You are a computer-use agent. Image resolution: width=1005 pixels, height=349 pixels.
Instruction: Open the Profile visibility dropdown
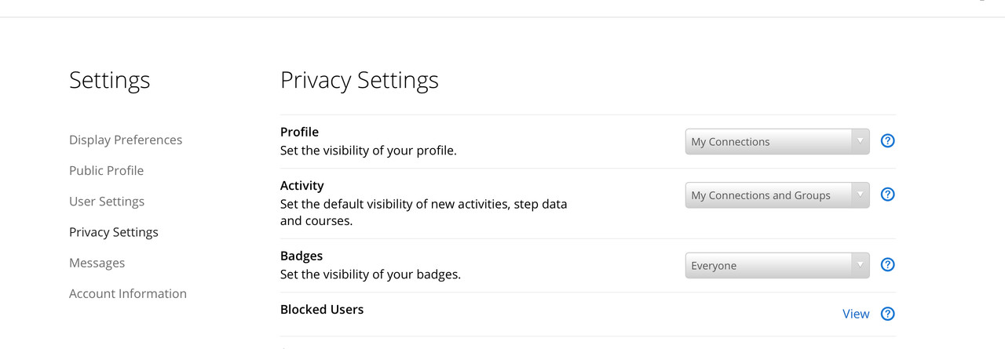coord(777,142)
